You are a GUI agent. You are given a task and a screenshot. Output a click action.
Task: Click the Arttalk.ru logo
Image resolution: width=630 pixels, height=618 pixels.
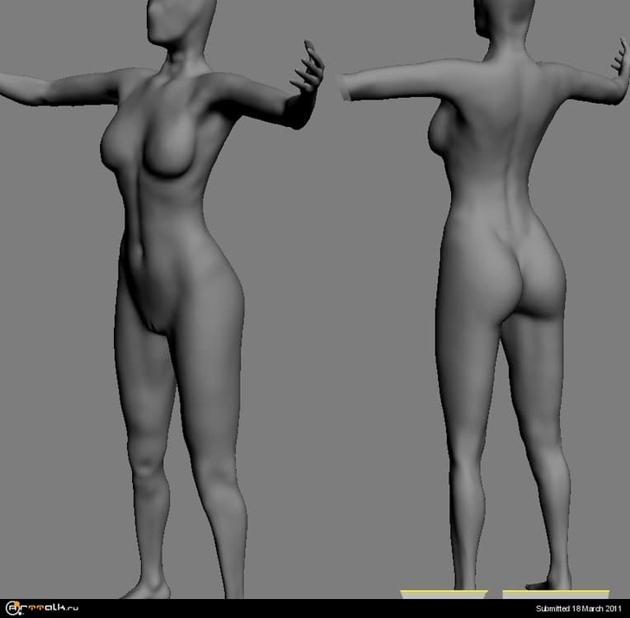tap(42, 608)
